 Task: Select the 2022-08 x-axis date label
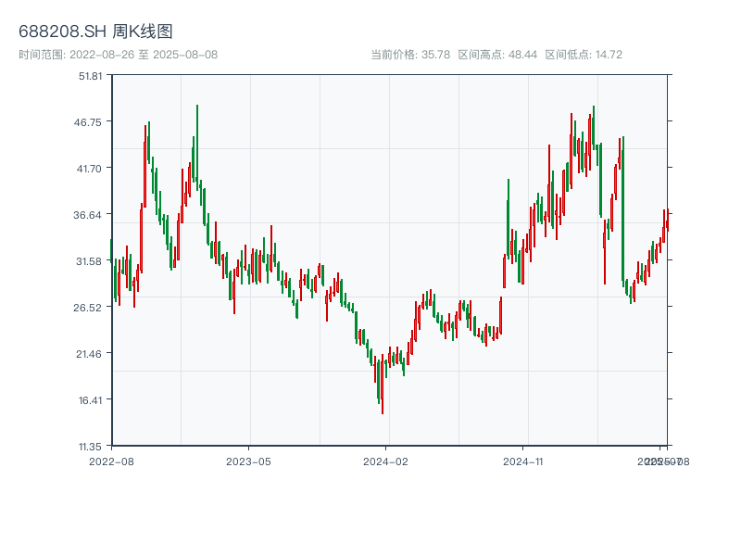point(111,461)
